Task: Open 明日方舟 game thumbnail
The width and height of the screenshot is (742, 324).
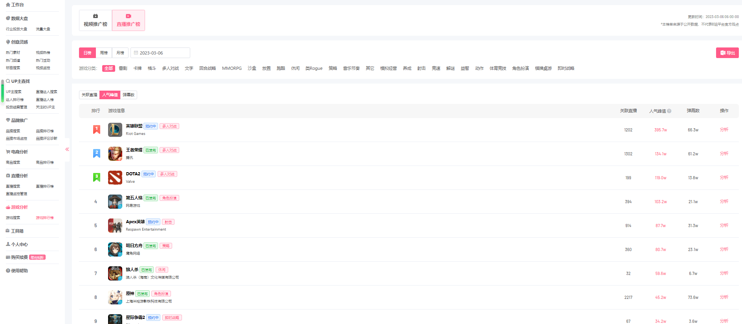Action: (x=115, y=249)
